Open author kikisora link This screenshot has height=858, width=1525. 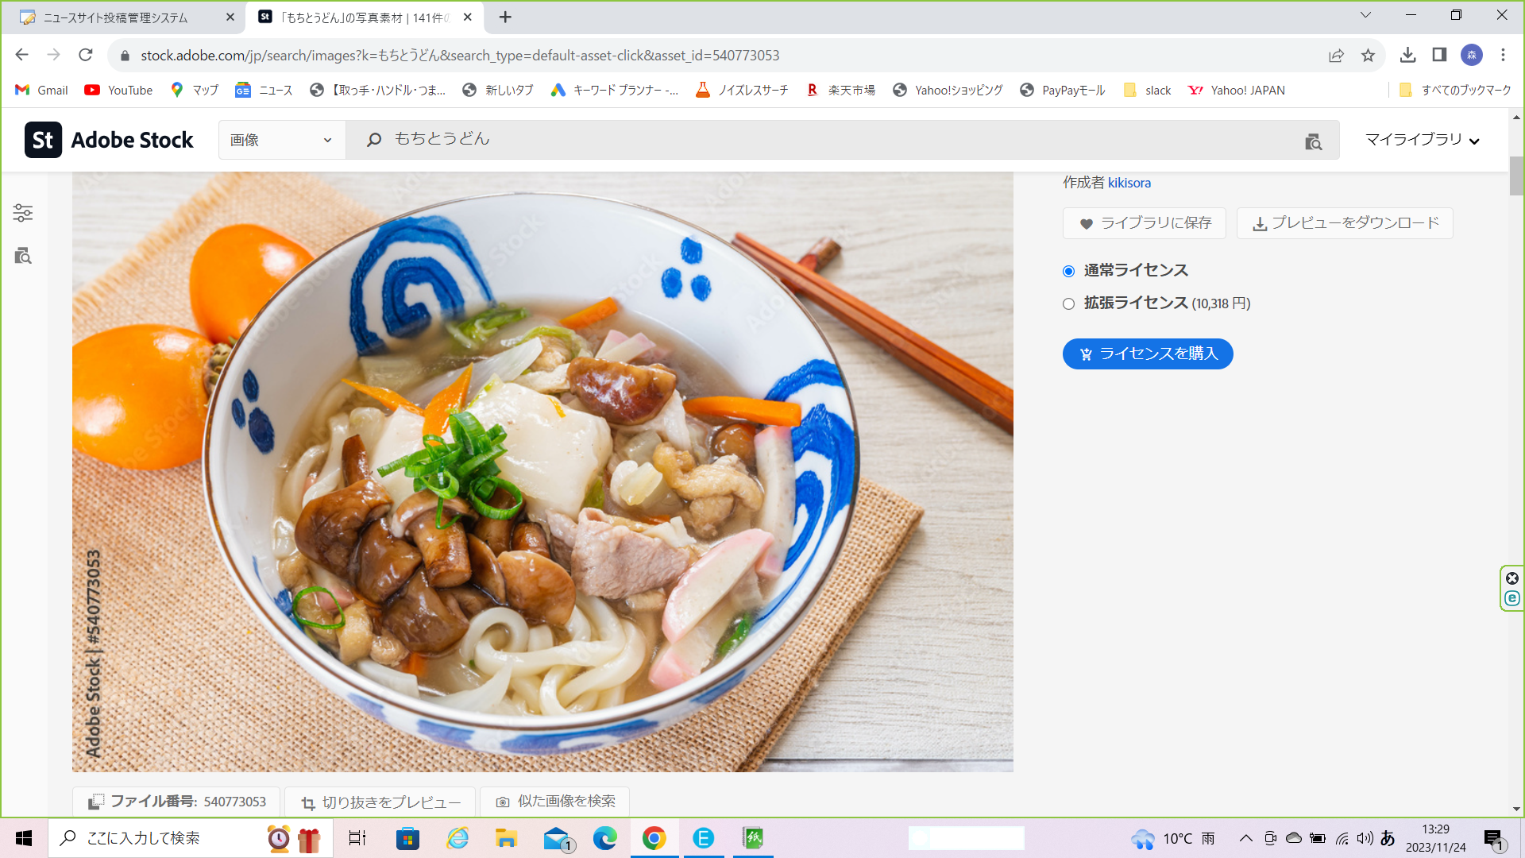point(1129,183)
